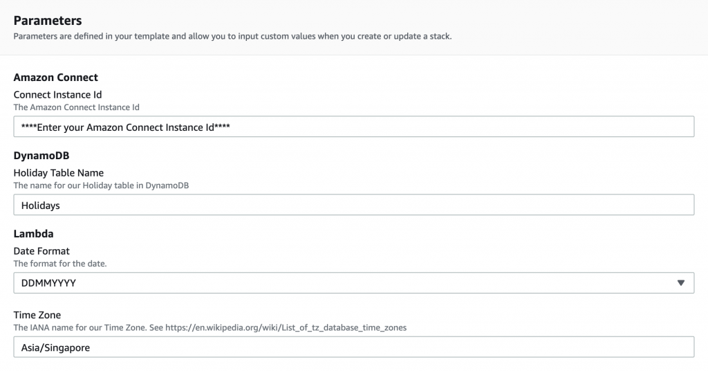Viewport: 708px width, 371px height.
Task: Click the Time Zone field containing Asia/Singapore
Action: (353, 347)
